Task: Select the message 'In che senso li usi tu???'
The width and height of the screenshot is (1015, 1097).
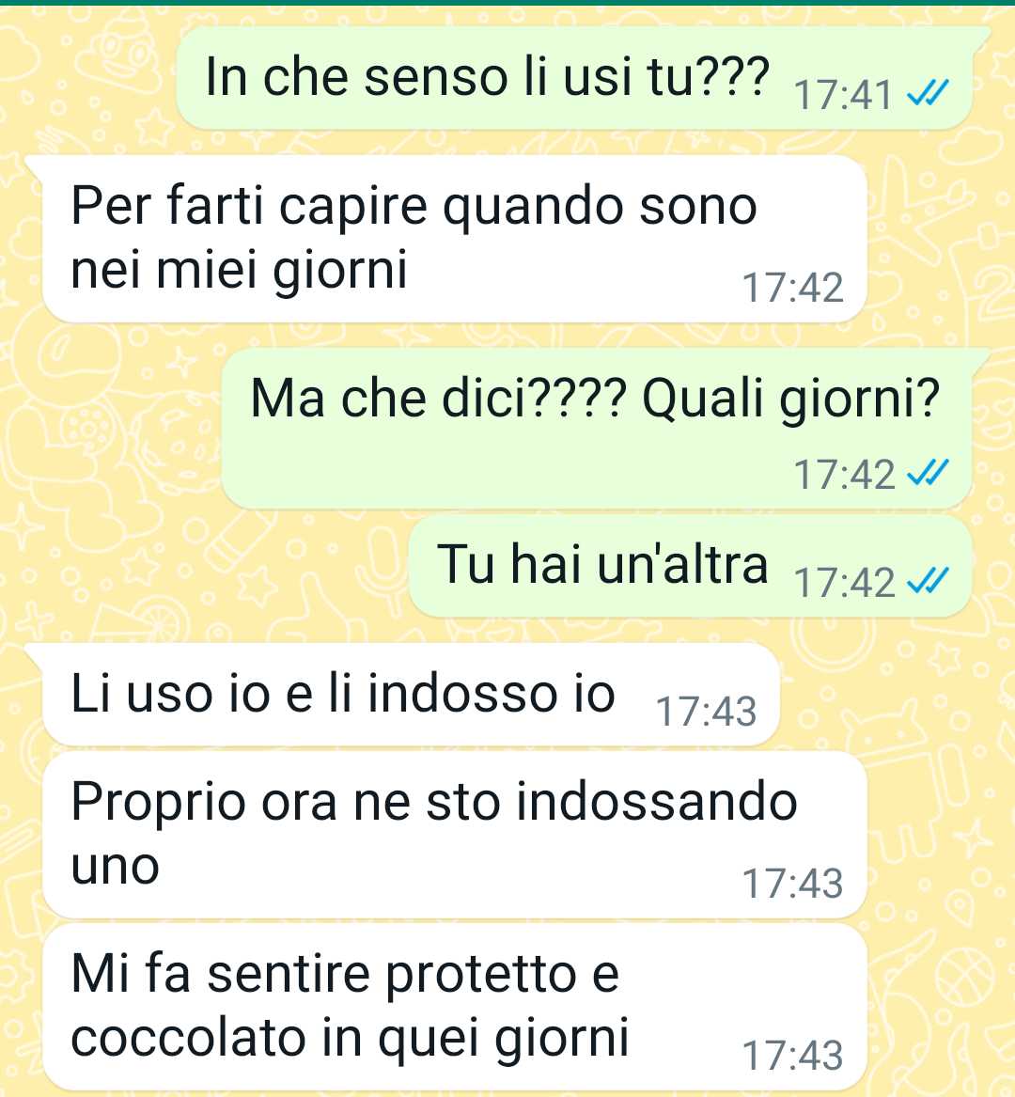Action: tap(573, 78)
